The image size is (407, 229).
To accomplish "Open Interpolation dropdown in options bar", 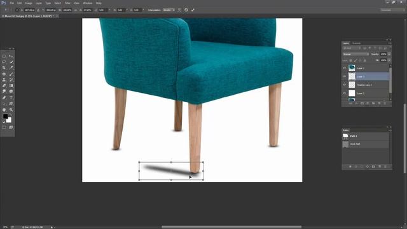I will tap(169, 10).
